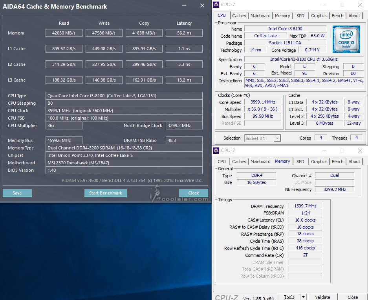Click the Memory Copy value 41838 MB/s
This screenshot has width=368, height=300.
click(x=144, y=33)
